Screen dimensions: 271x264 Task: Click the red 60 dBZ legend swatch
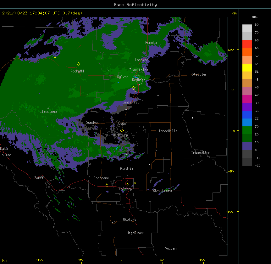[247, 44]
